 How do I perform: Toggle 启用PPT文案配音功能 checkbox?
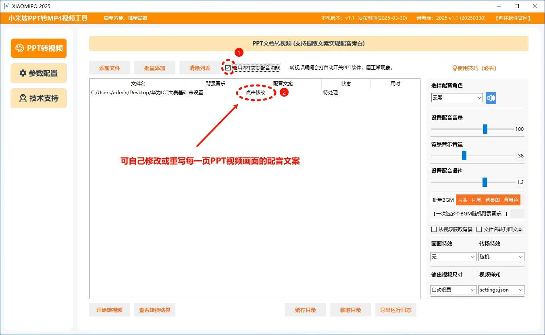point(228,68)
